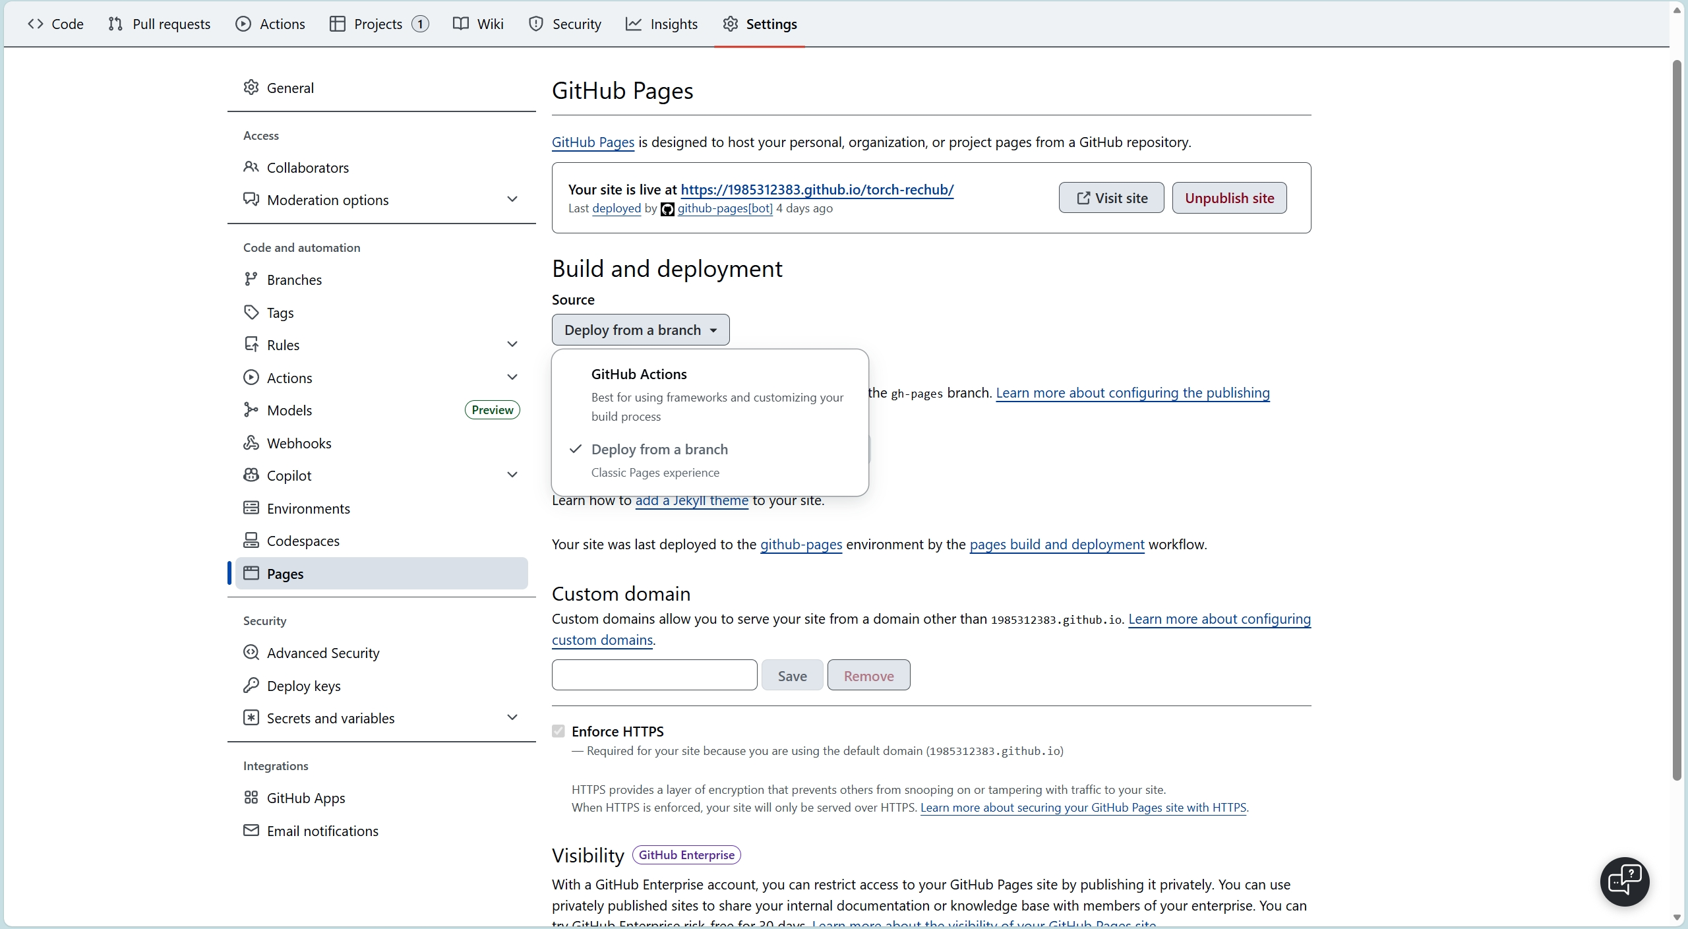Click the Tags icon in sidebar
Screen dimensions: 1688x929
coord(251,313)
